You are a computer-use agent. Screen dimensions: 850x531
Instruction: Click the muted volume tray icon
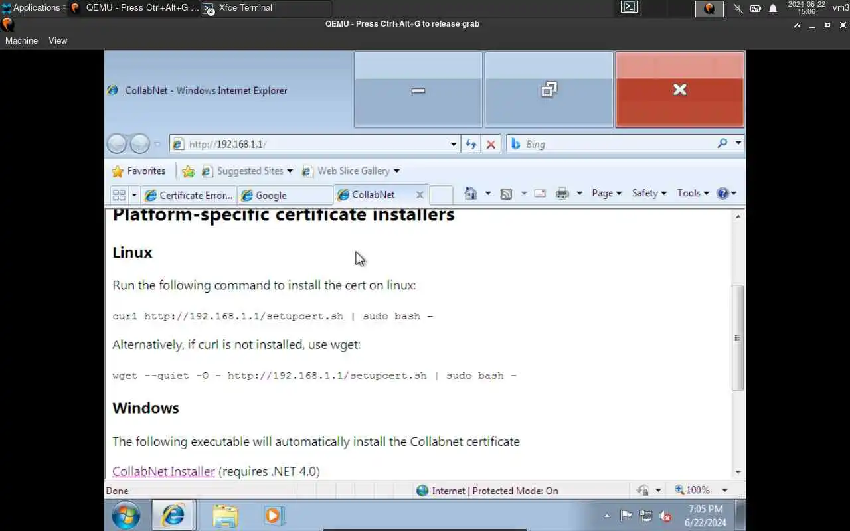[665, 516]
